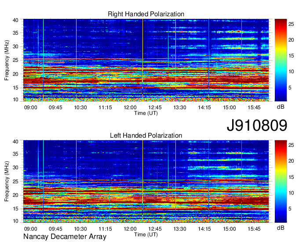Click the 35 MHz tick on top plot
The image size is (299, 242).
[x=15, y=33]
